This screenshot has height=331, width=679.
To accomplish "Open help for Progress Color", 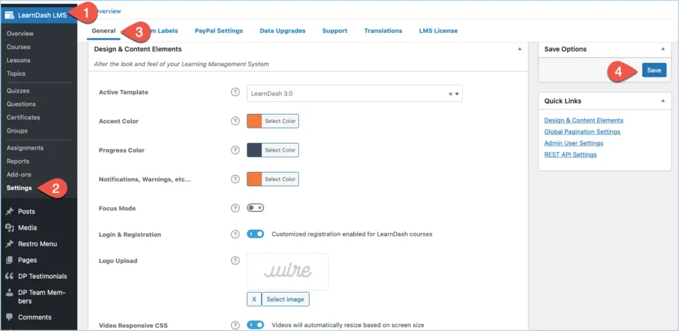I will (235, 150).
